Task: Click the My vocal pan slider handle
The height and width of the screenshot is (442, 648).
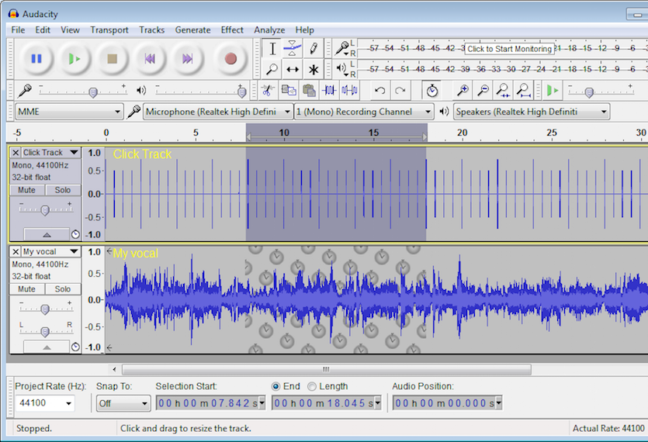Action: tap(45, 331)
